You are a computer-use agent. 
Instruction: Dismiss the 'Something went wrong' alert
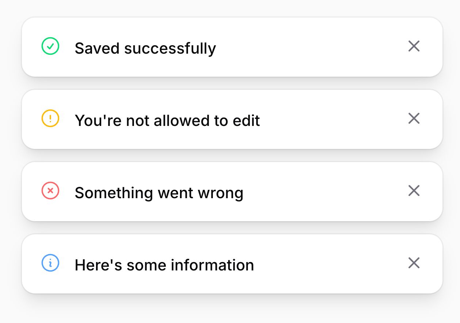point(414,191)
